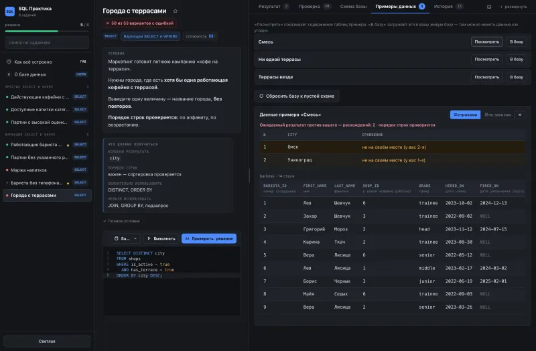Click Посмотреть for Ни одной террасы
536x351 pixels.
click(x=486, y=59)
